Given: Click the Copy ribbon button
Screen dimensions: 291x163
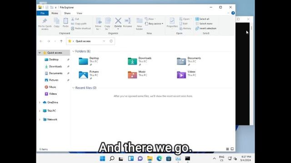Looking at the screenshot, I should (56, 23).
